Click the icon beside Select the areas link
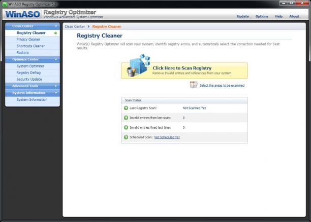The width and height of the screenshot is (311, 222). tap(194, 85)
